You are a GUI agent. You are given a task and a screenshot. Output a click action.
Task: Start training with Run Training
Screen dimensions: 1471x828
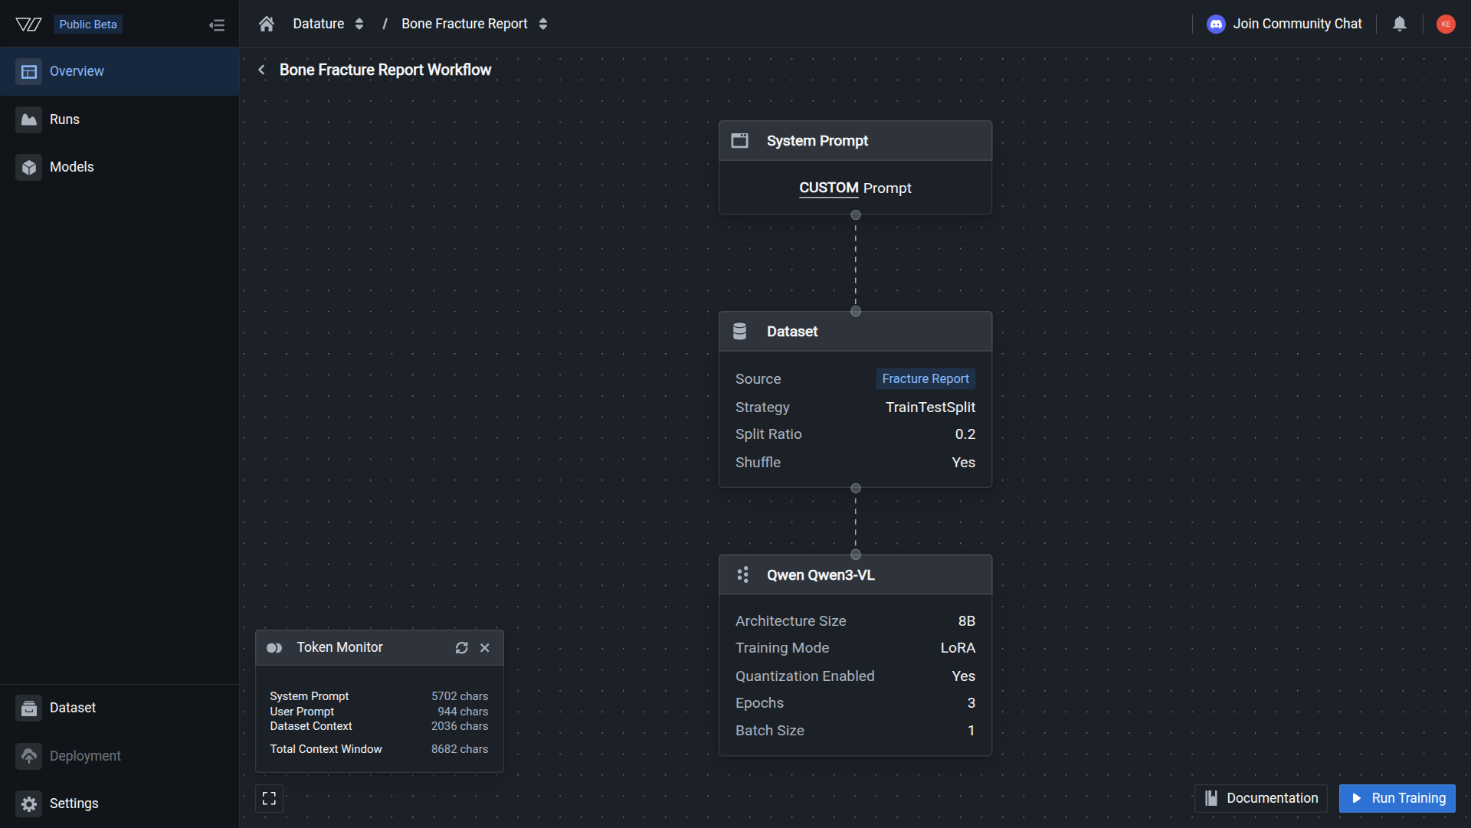pos(1397,798)
